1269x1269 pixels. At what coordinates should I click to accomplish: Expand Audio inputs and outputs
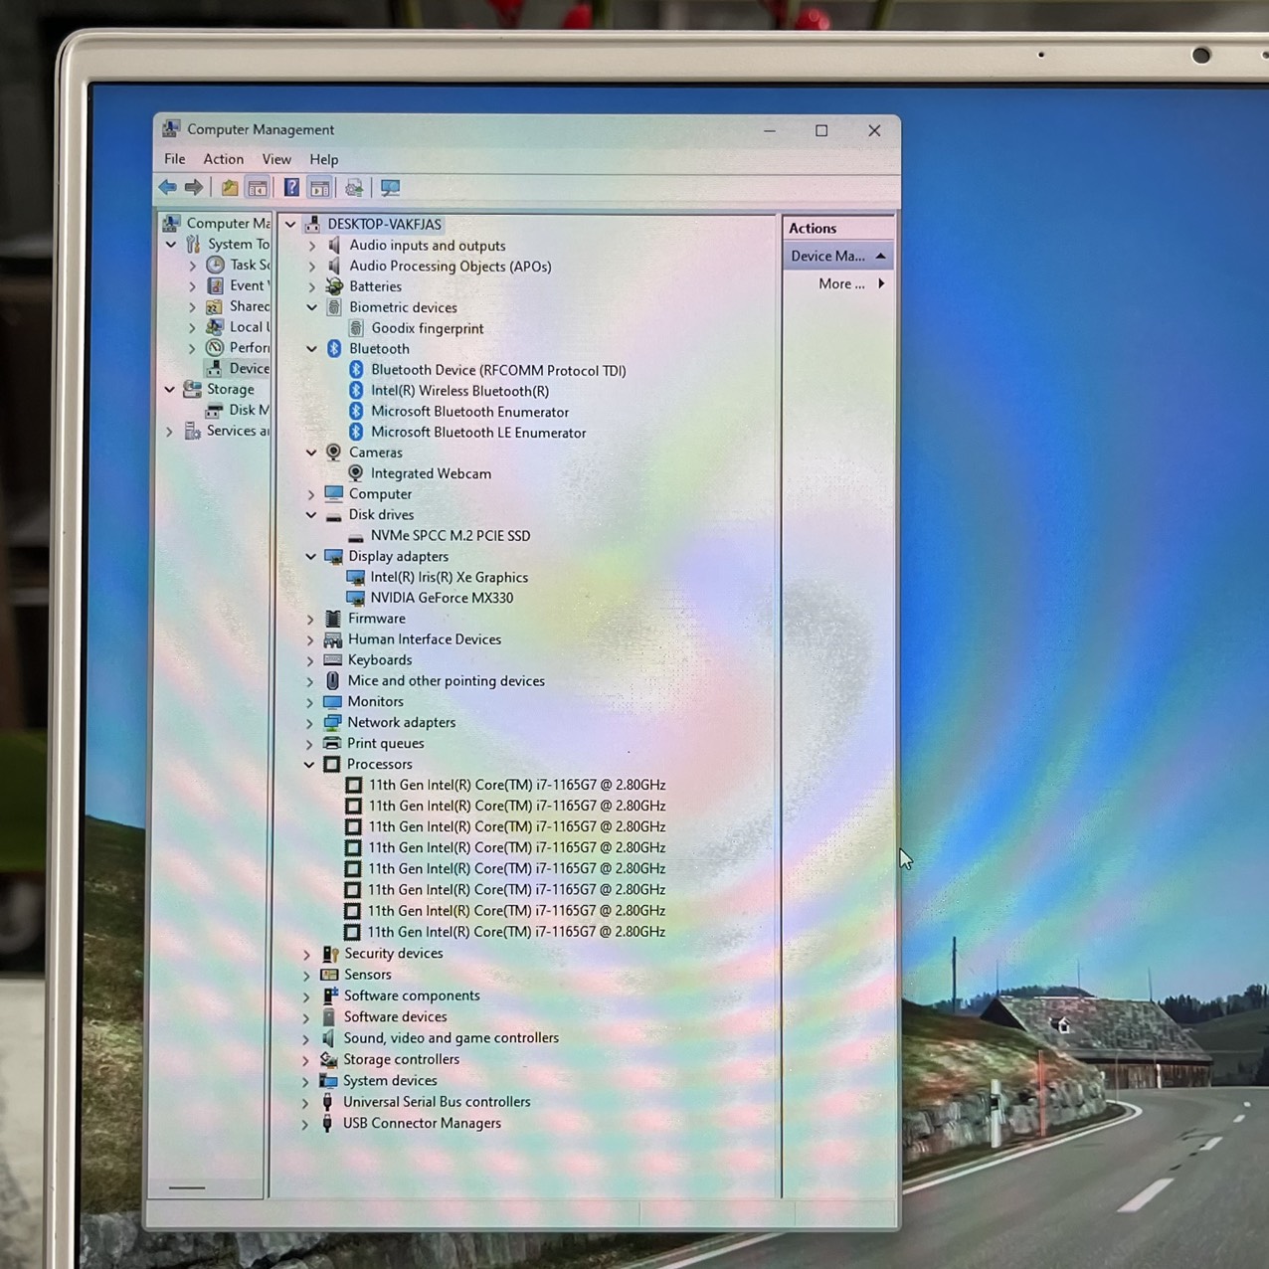point(312,246)
